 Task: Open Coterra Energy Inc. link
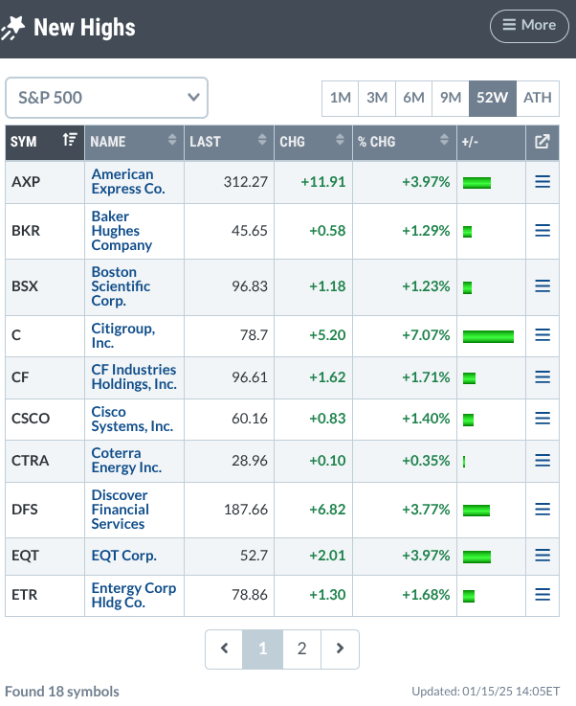tap(126, 460)
